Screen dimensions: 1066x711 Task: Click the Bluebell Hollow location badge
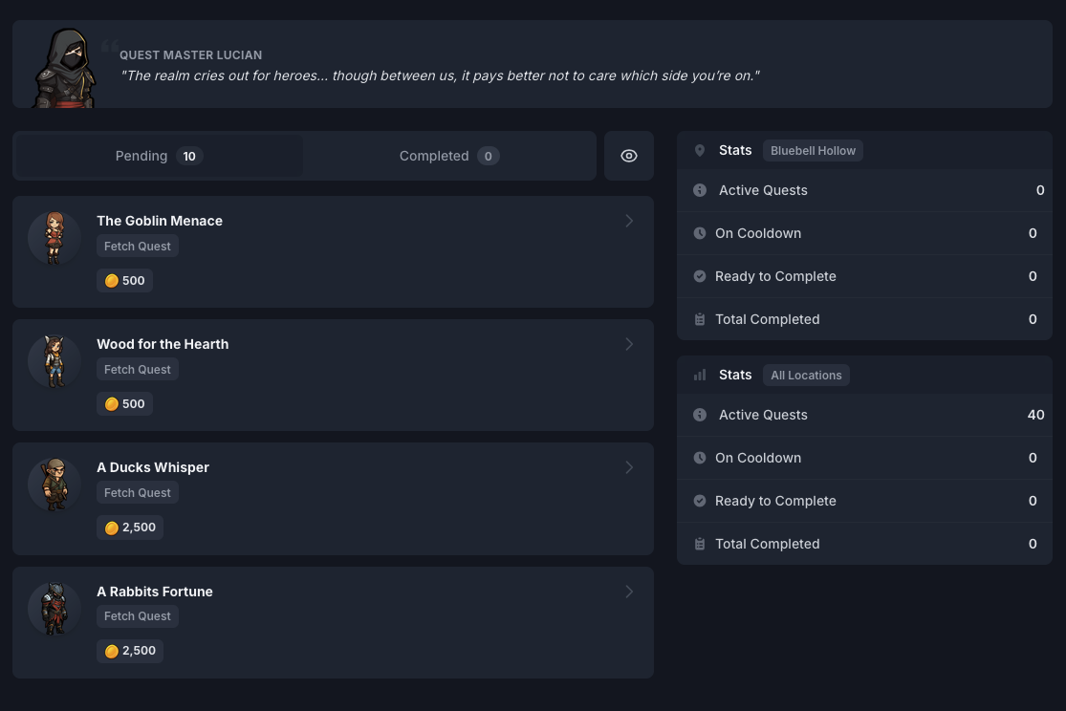coord(813,151)
